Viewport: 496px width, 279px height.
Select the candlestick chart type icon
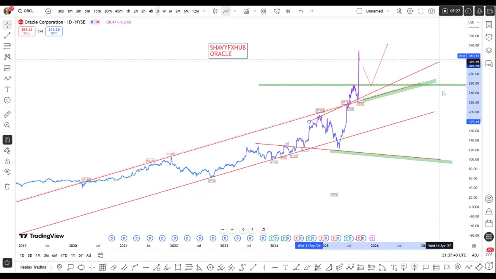click(215, 11)
